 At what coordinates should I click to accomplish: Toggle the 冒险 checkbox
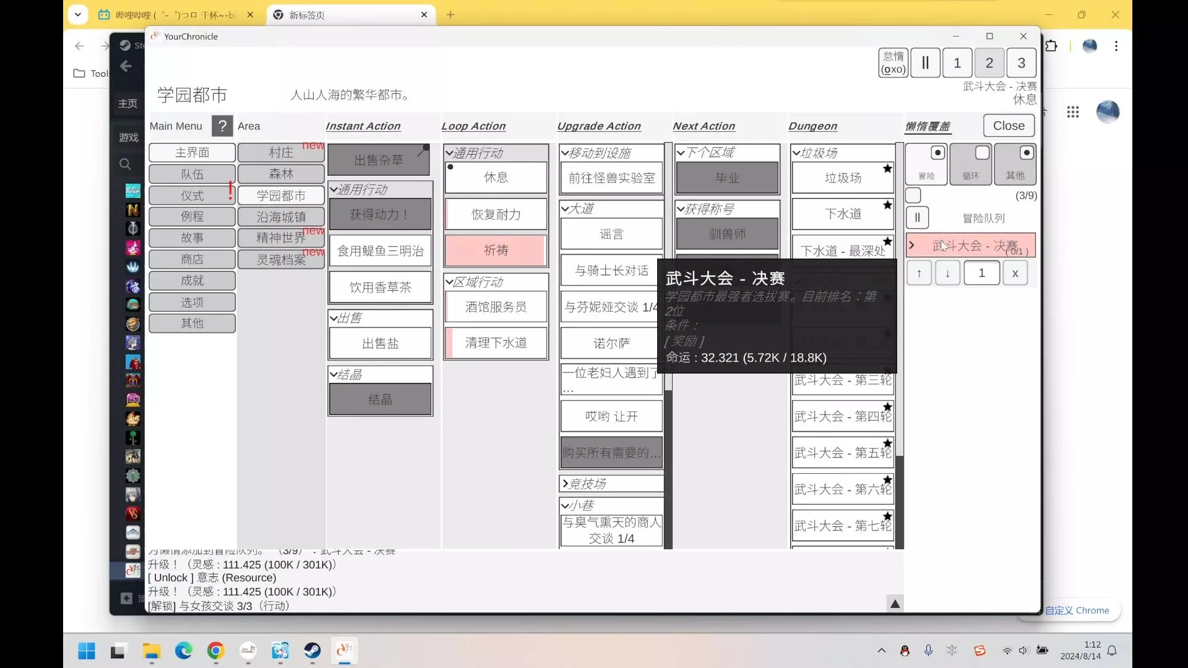pyautogui.click(x=937, y=153)
